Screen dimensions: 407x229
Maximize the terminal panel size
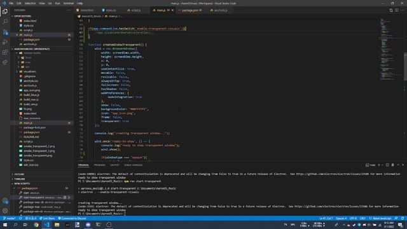(398, 165)
